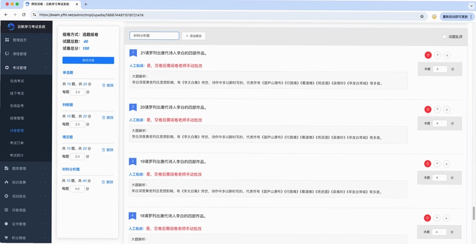Delete question 19 with red trash icon
This screenshot has width=476, height=244.
tap(428, 164)
